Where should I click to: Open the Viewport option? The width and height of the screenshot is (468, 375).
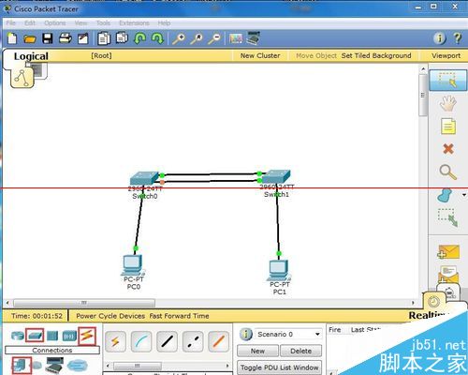pyautogui.click(x=446, y=55)
